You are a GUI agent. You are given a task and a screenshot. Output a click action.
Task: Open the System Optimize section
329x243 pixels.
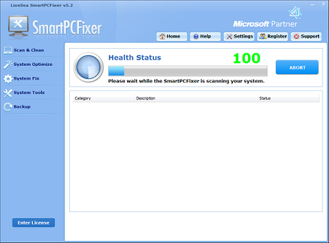pyautogui.click(x=33, y=65)
